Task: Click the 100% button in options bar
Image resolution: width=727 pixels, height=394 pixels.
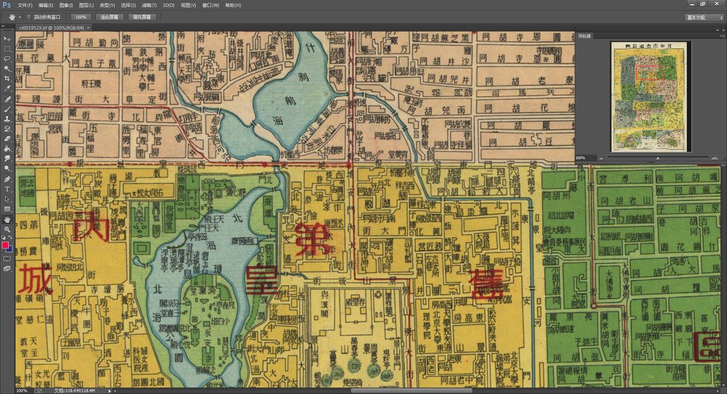Action: click(x=80, y=17)
